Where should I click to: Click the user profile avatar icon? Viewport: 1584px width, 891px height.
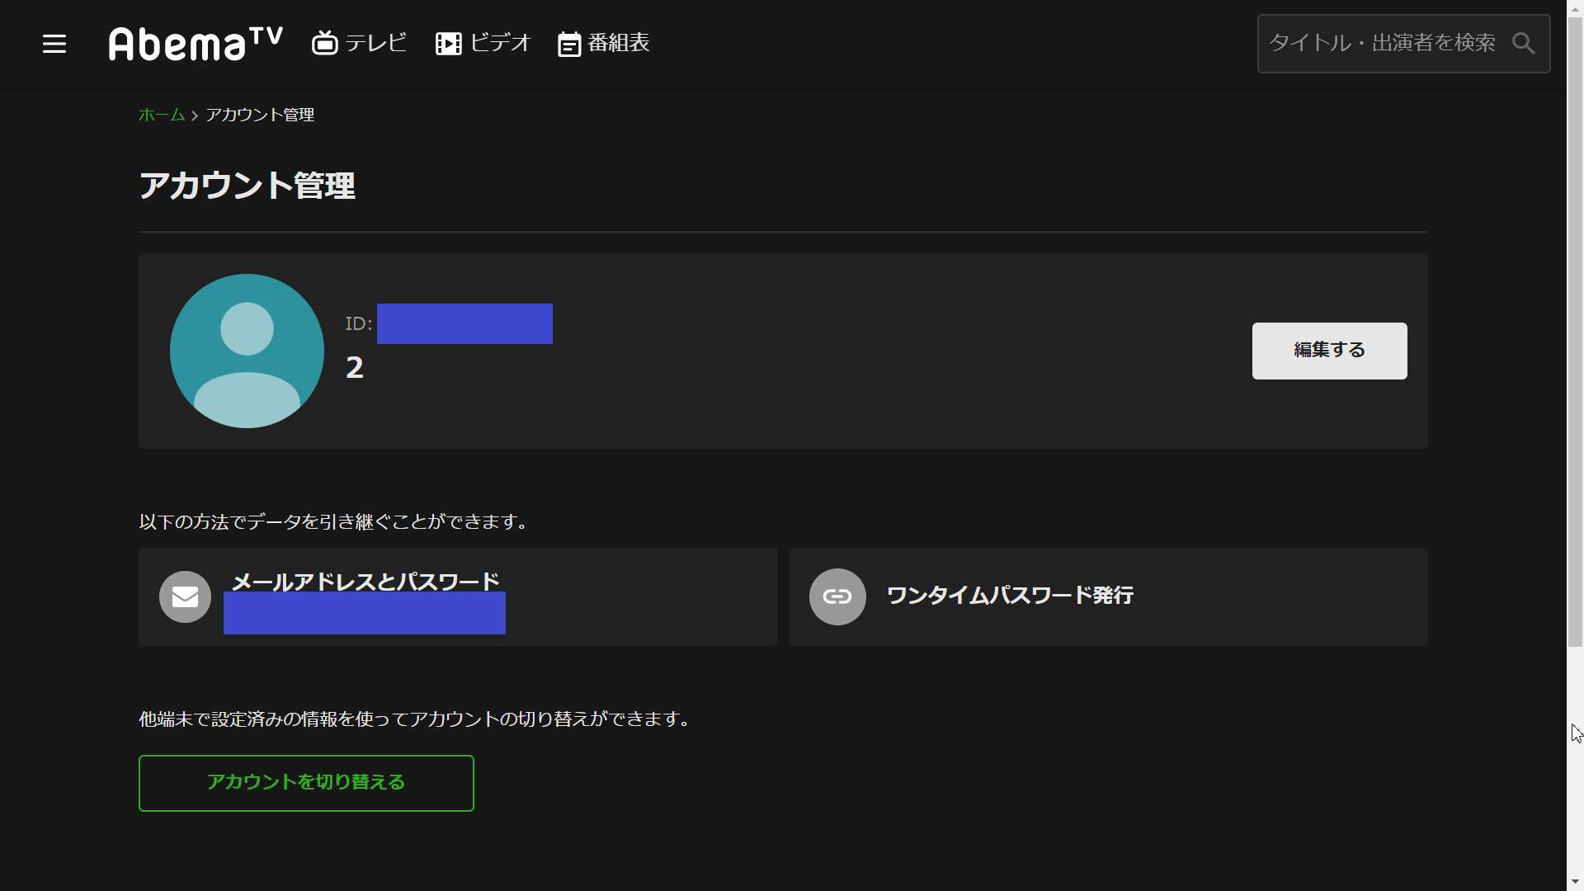click(x=247, y=351)
